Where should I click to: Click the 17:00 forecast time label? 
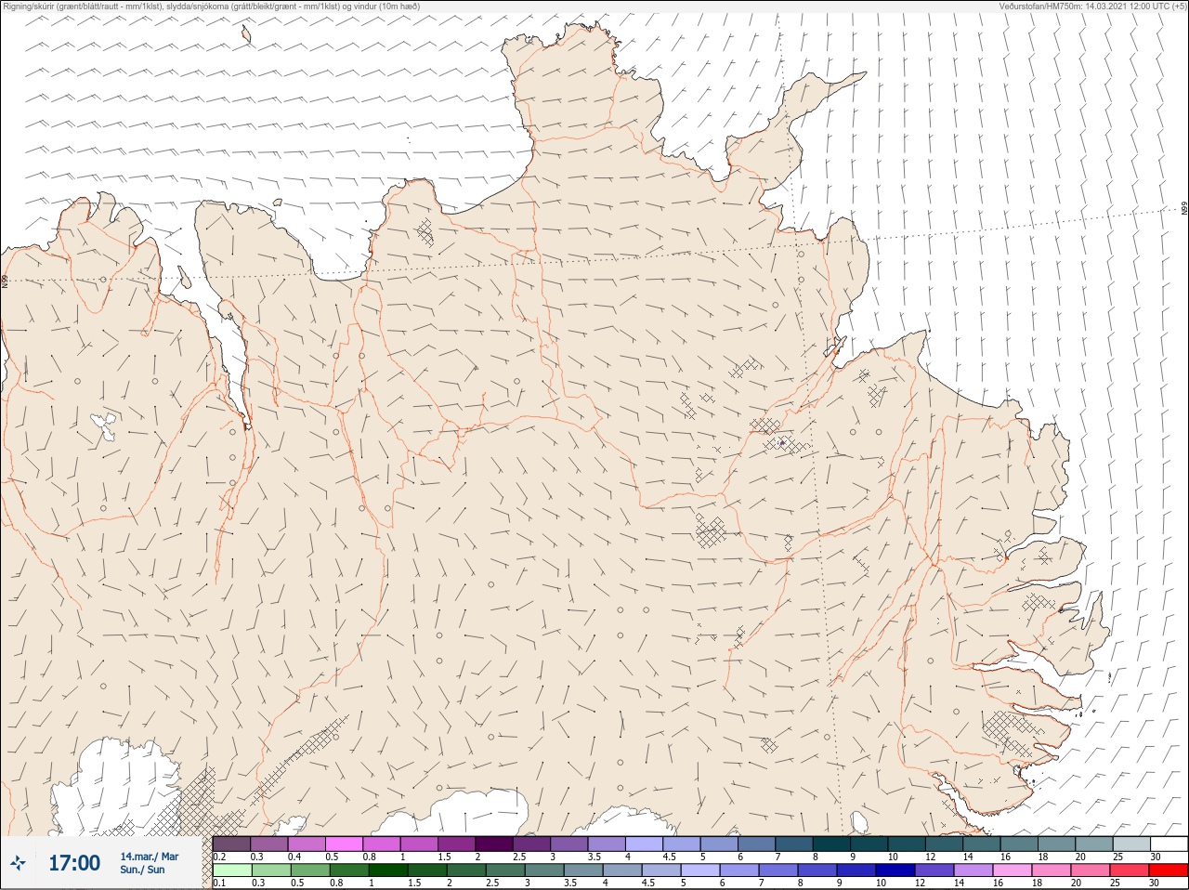click(74, 863)
